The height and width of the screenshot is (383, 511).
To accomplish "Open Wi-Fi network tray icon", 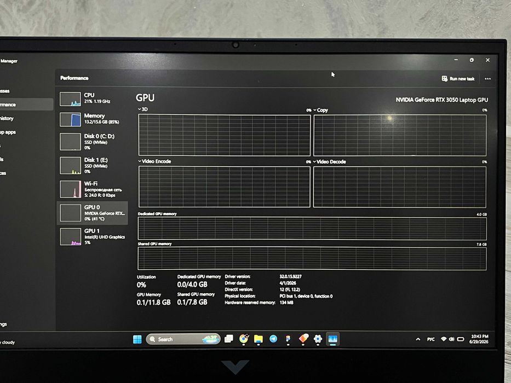I will pos(444,339).
